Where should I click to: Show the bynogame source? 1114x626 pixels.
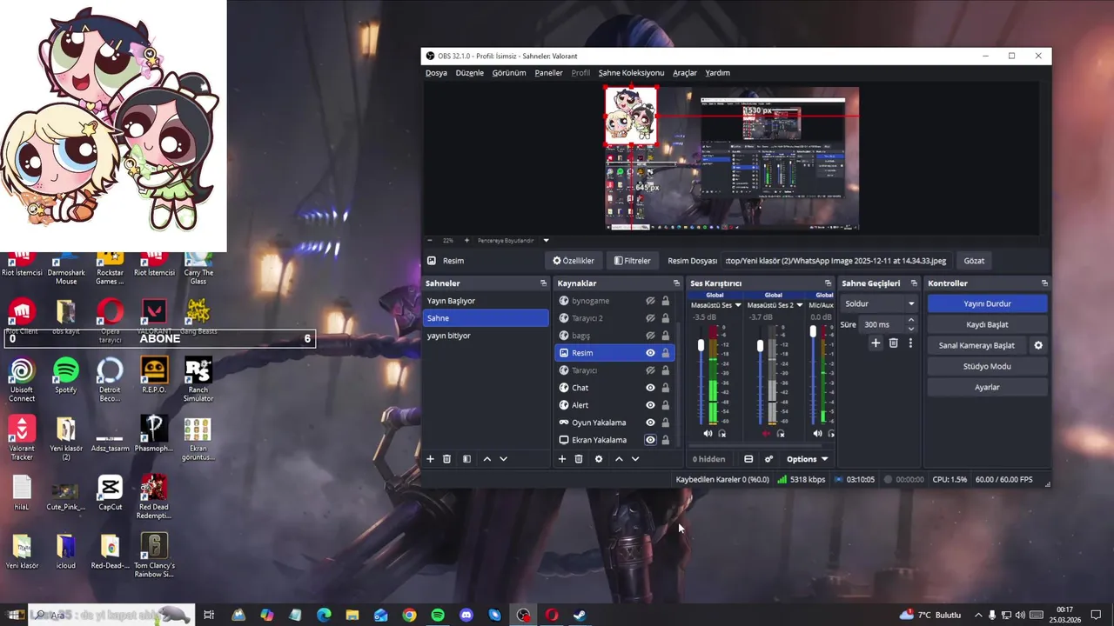pos(650,301)
